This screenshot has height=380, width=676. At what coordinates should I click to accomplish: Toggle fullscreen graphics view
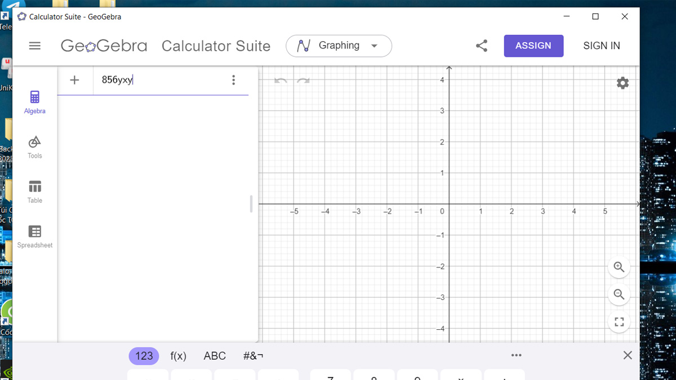tap(619, 322)
